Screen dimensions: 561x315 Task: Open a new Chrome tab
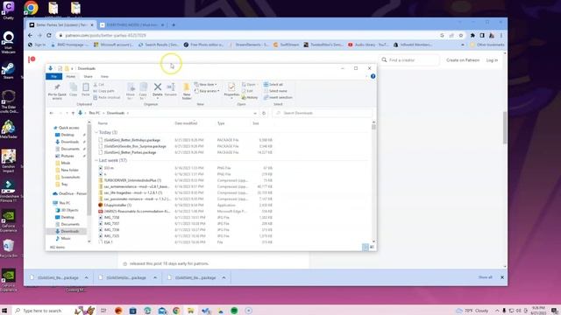point(174,25)
